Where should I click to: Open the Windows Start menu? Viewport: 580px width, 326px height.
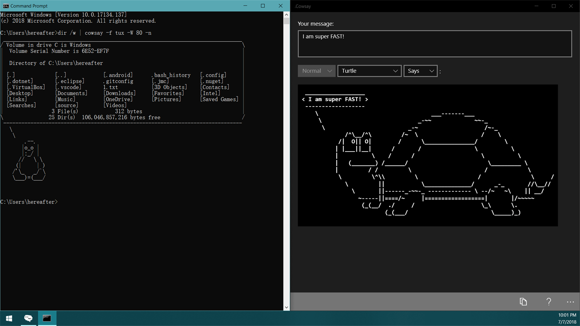click(x=9, y=318)
